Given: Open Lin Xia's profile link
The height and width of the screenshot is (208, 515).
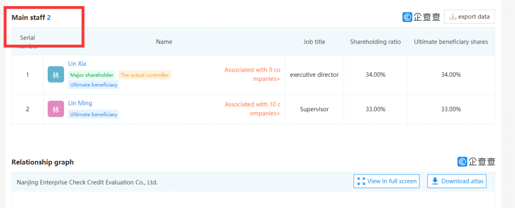Looking at the screenshot, I should pos(77,64).
